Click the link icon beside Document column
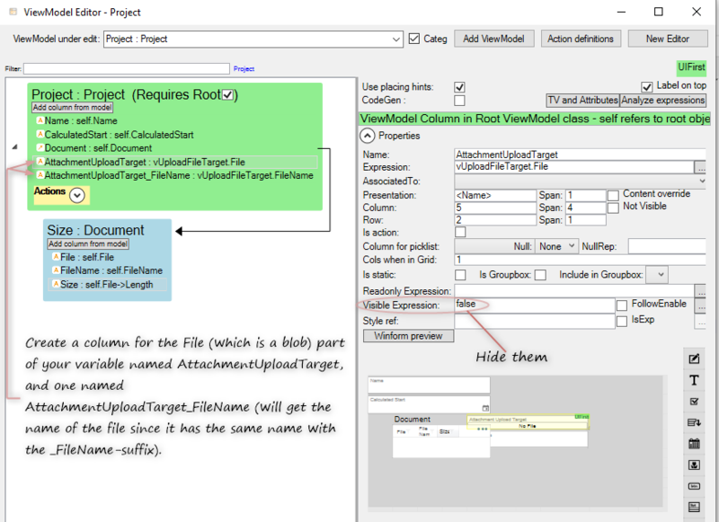The height and width of the screenshot is (522, 719). coord(40,147)
